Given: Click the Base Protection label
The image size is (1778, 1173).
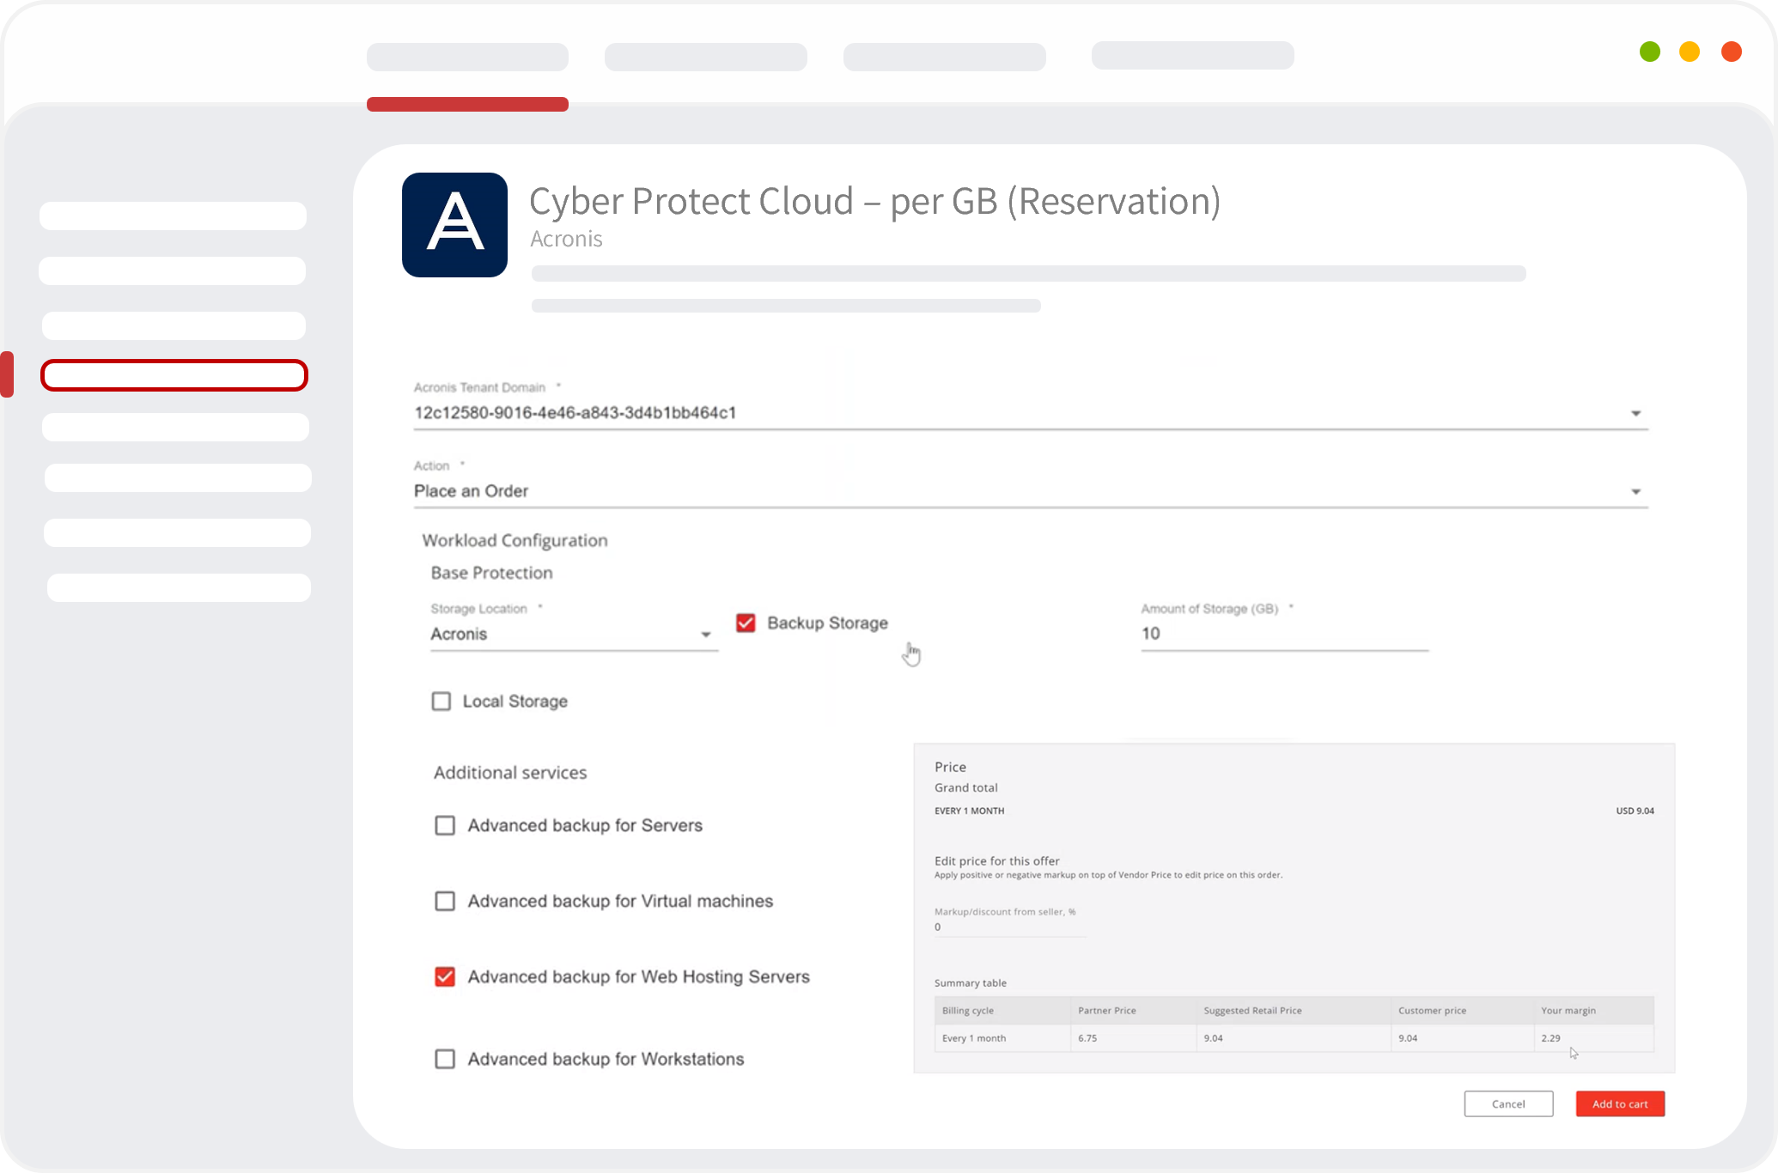Looking at the screenshot, I should (491, 573).
